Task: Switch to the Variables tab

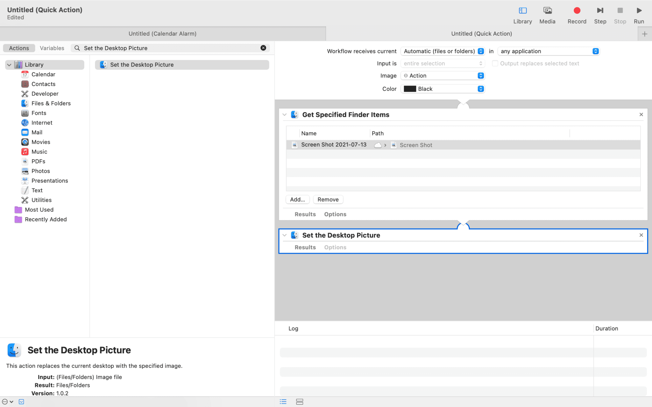Action: coord(52,48)
